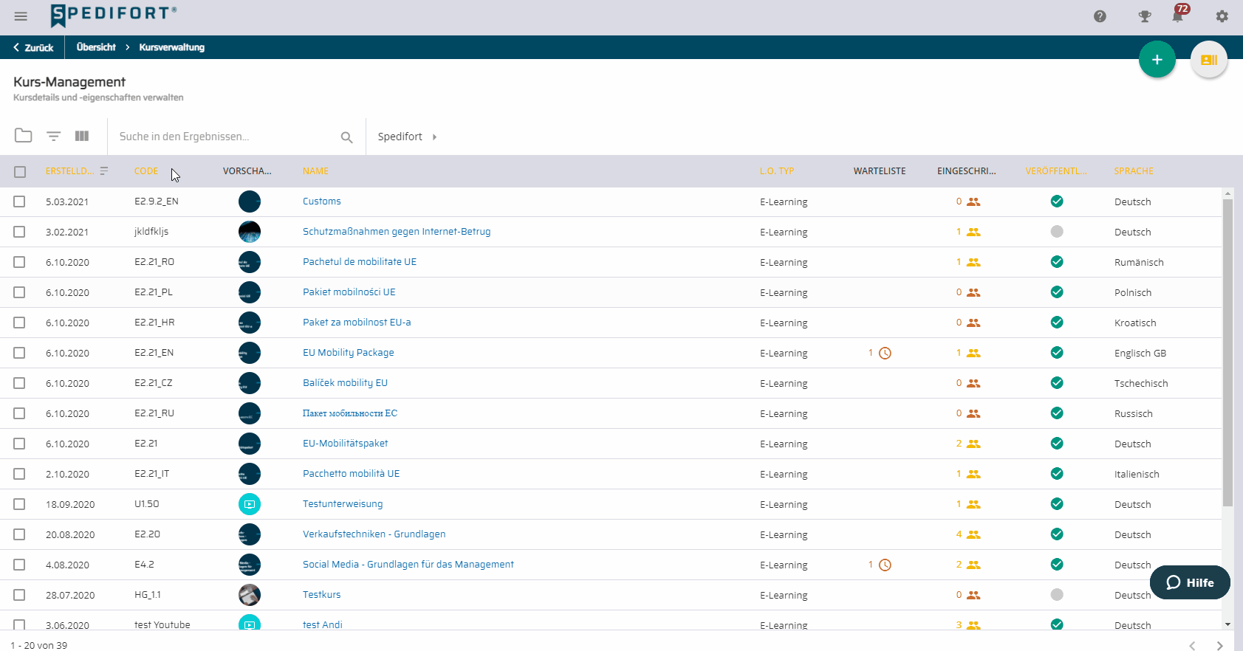This screenshot has height=651, width=1243.
Task: Click sort icon beside ERSTELLD... header
Action: [104, 170]
